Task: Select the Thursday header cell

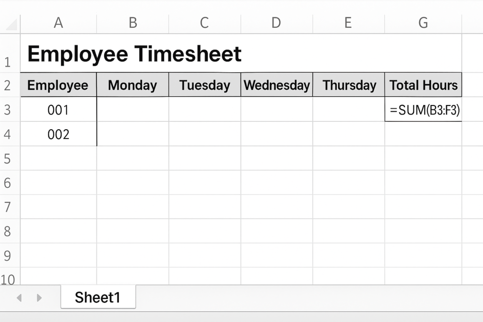Action: click(349, 85)
